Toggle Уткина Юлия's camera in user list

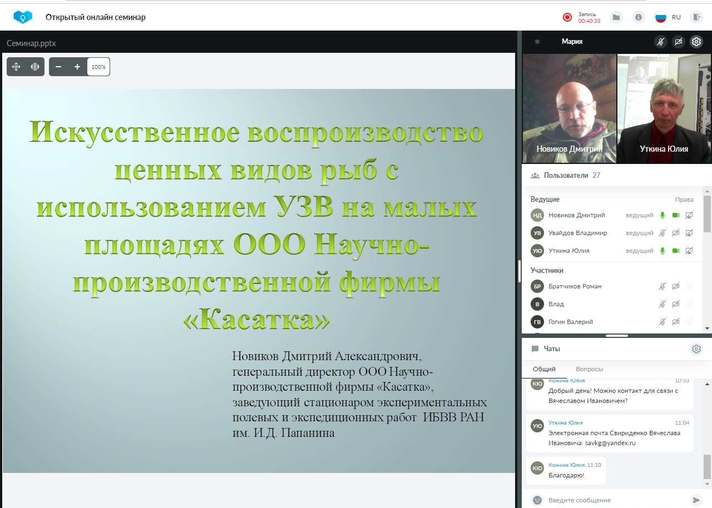[x=676, y=251]
